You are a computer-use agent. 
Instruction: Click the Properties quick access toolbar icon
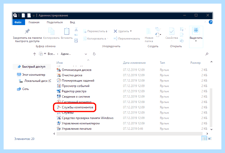[23, 15]
